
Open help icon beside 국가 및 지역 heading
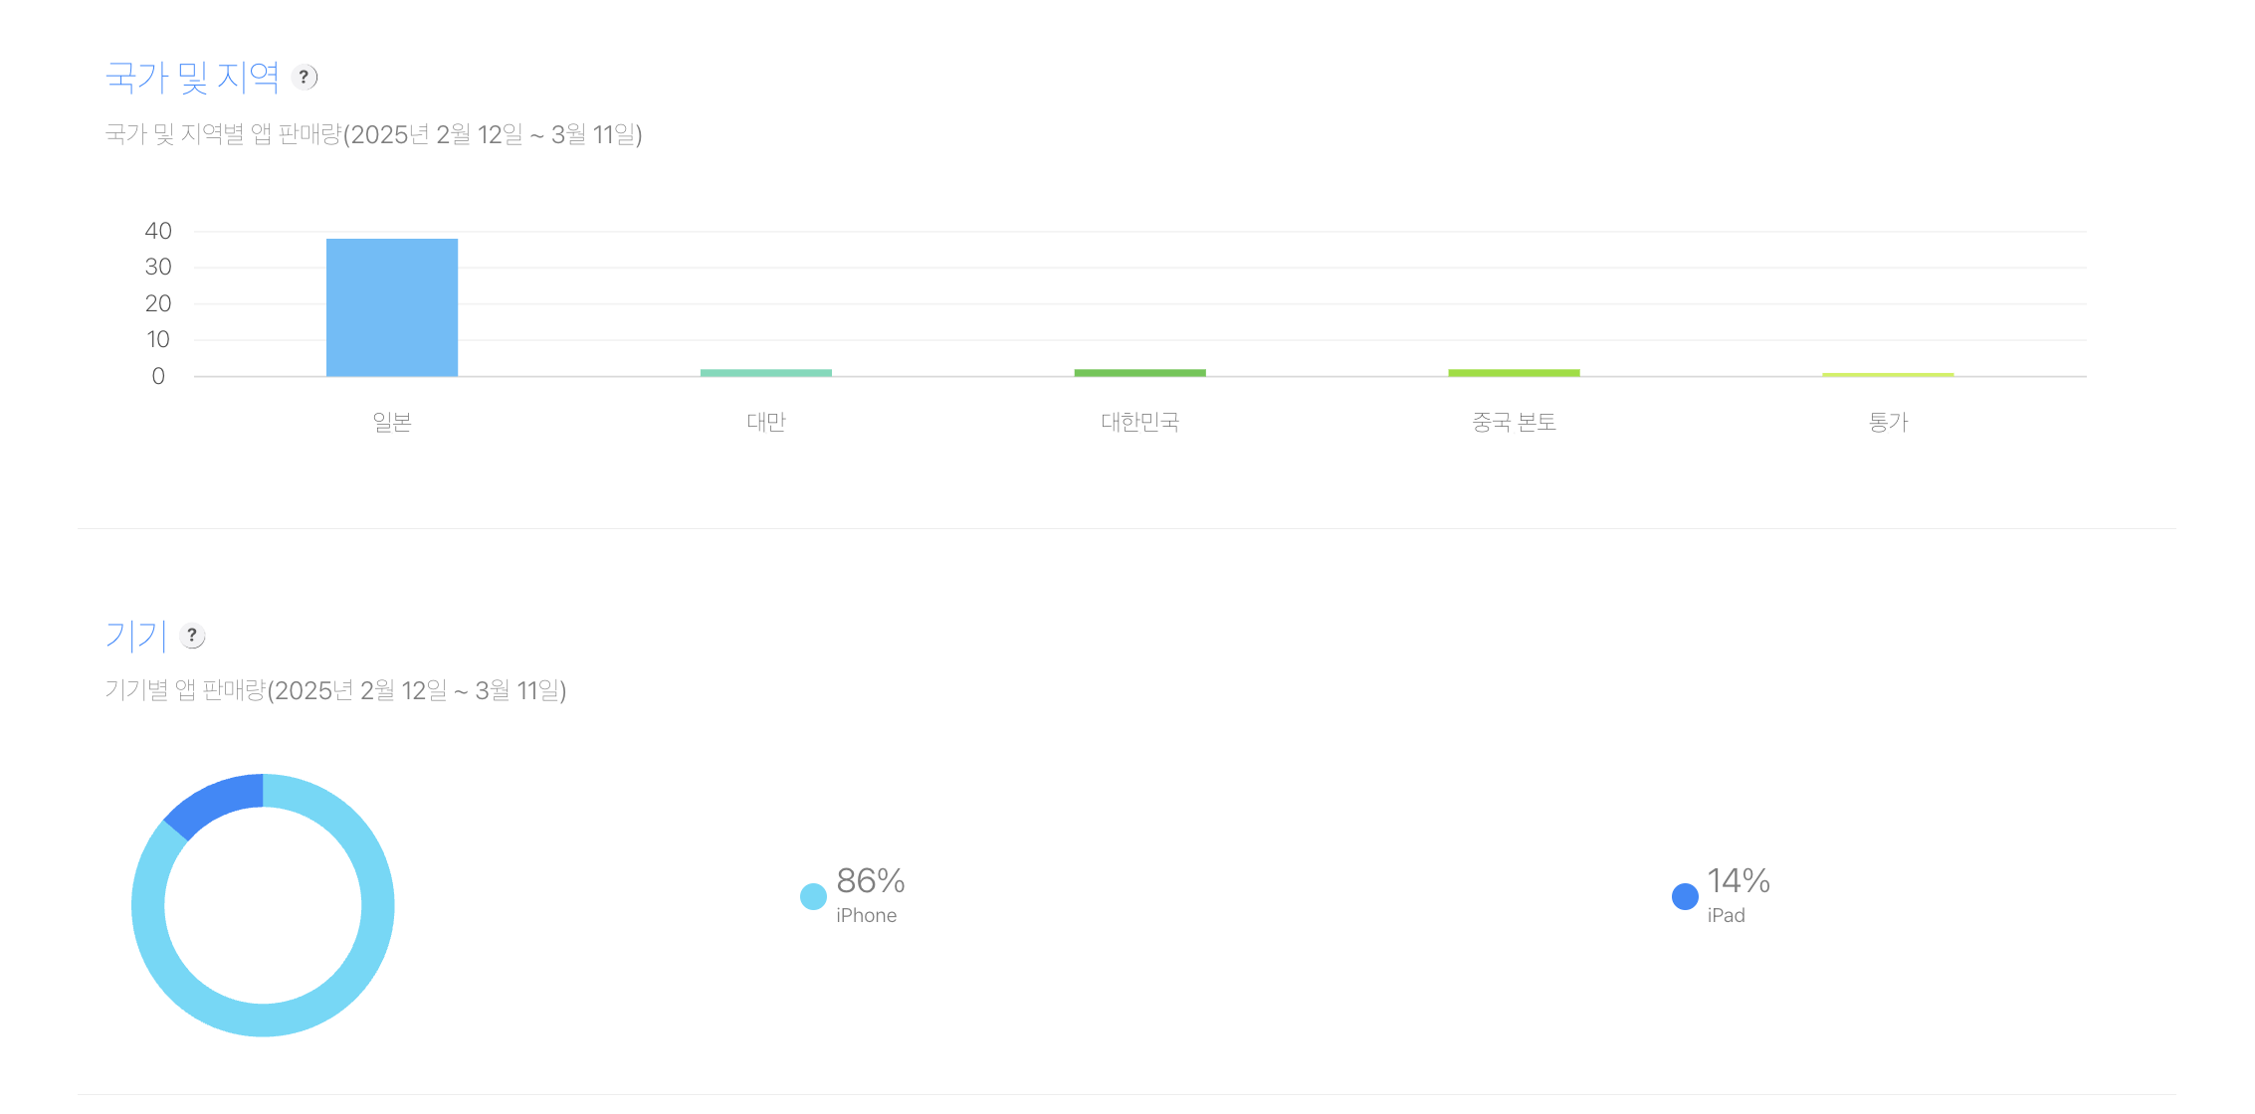point(305,77)
